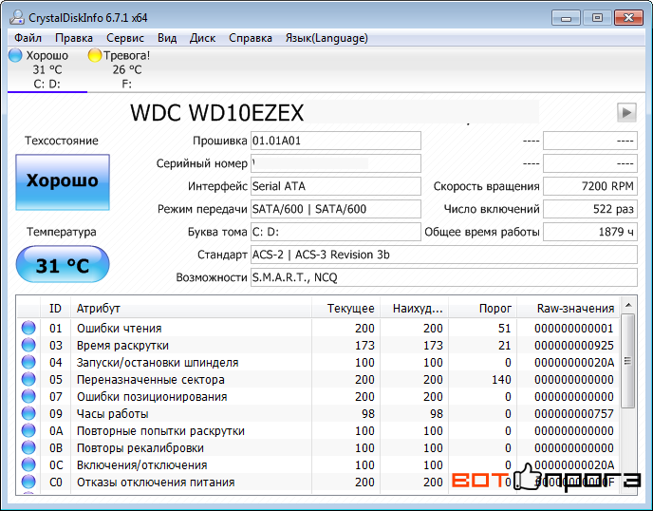Click the Интерфейс field Serial ATA
This screenshot has height=511, width=653.
[336, 186]
